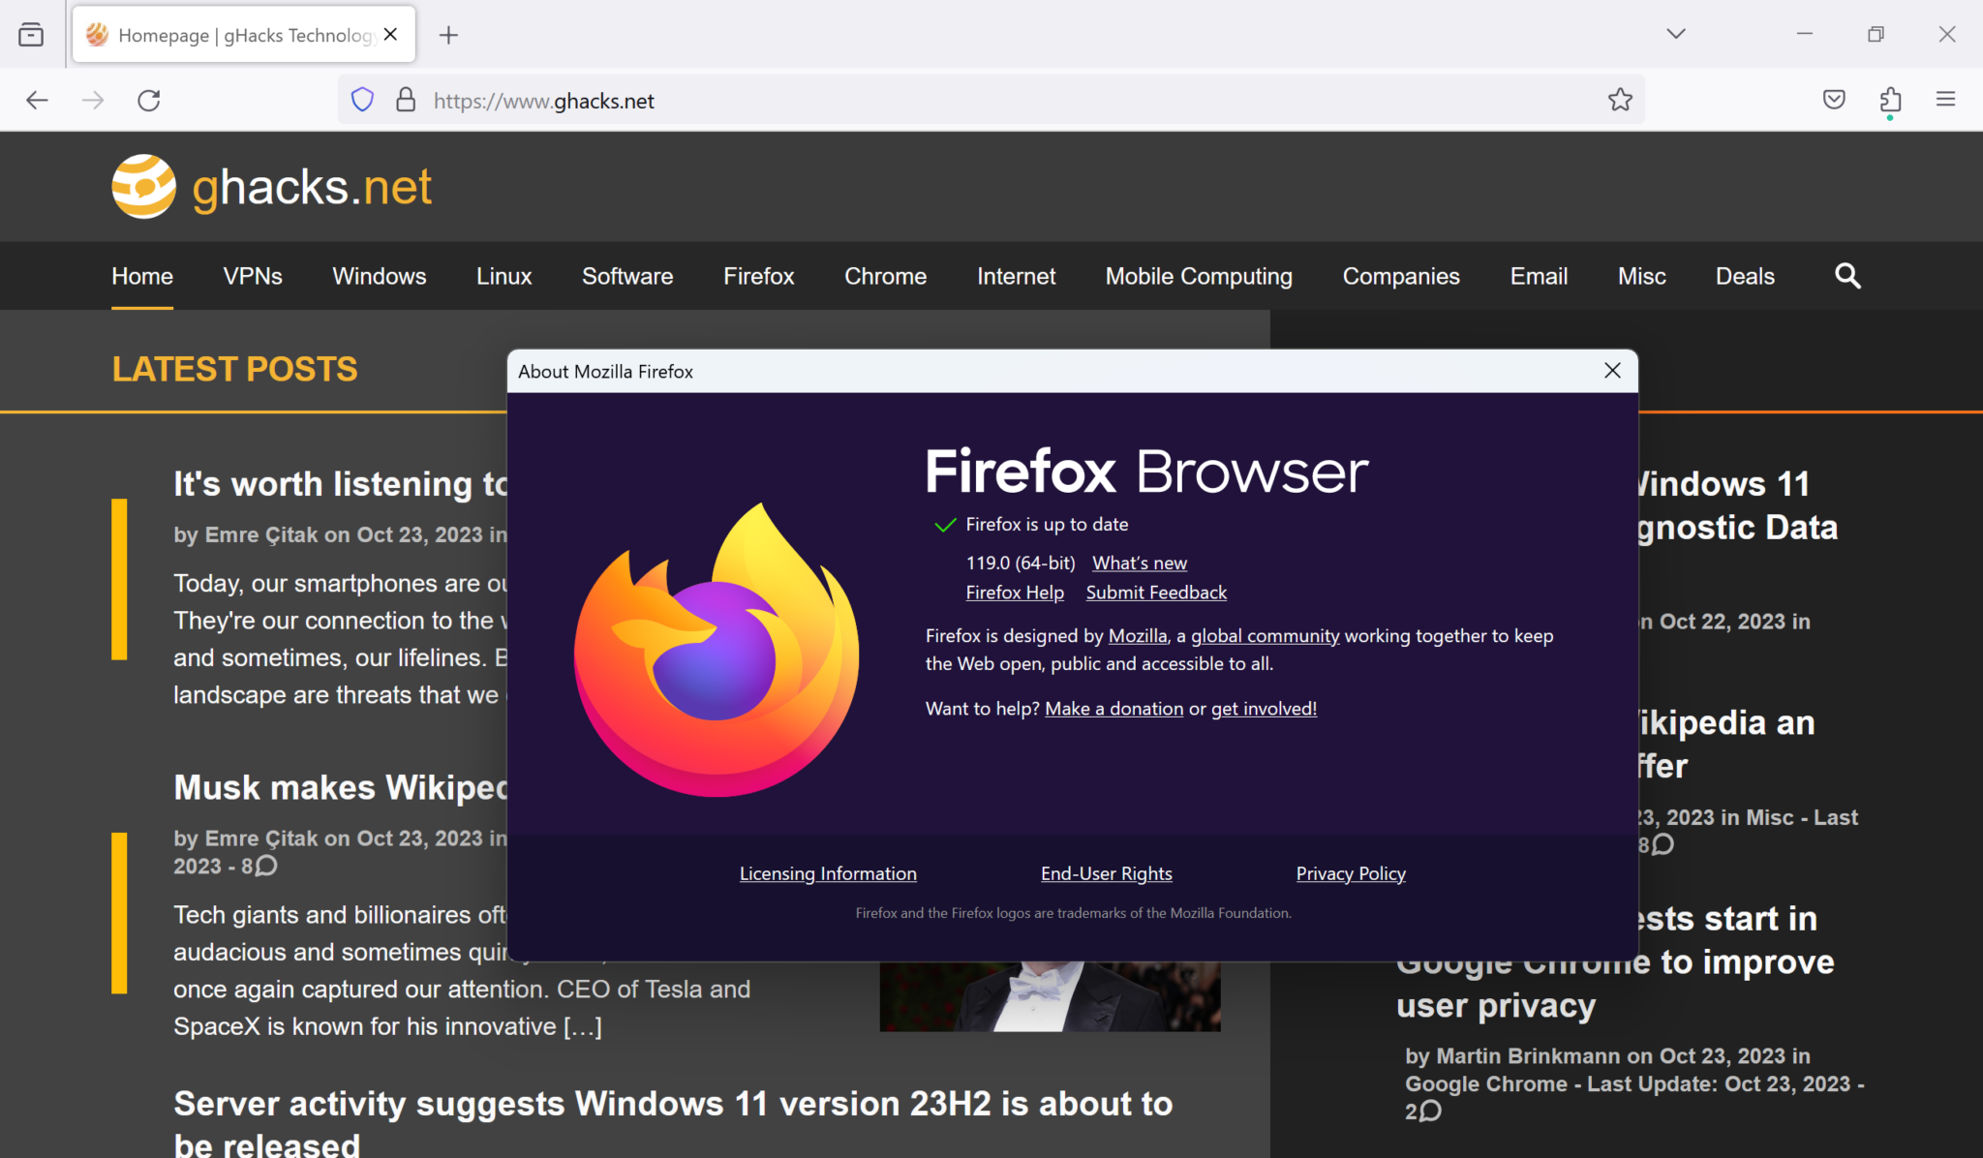Screen dimensions: 1983x1158
Task: Toggle the tracking protection shield
Action: [x=362, y=99]
